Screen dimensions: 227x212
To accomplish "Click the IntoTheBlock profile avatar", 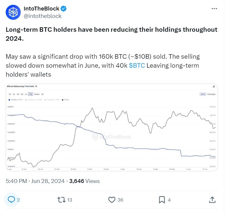I will 13,12.
